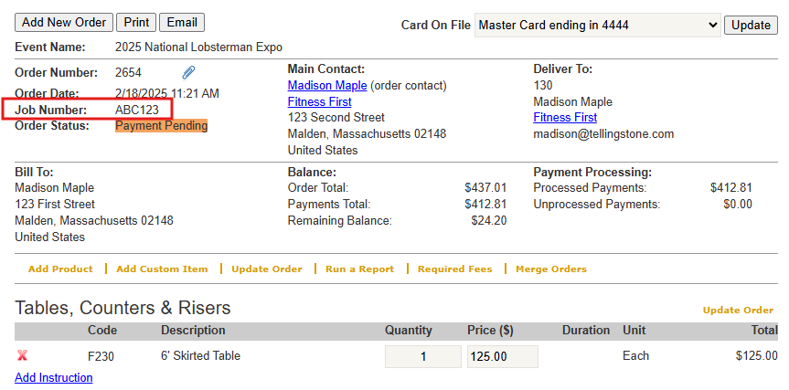The image size is (789, 390).
Task: Select Add Product menu item
Action: click(60, 269)
